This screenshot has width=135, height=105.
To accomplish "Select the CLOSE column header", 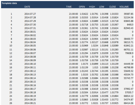I will pyautogui.click(x=113, y=7).
